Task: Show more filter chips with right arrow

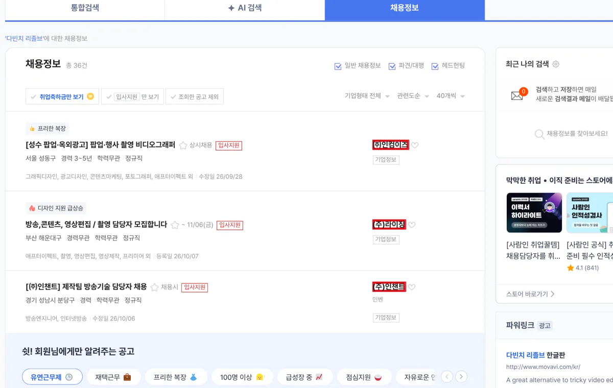Action: click(461, 377)
